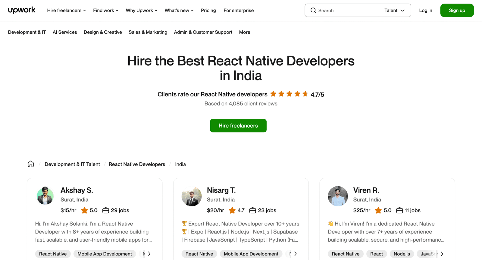Click Node.js tag on Viren R. card
The height and width of the screenshot is (260, 482).
point(402,254)
